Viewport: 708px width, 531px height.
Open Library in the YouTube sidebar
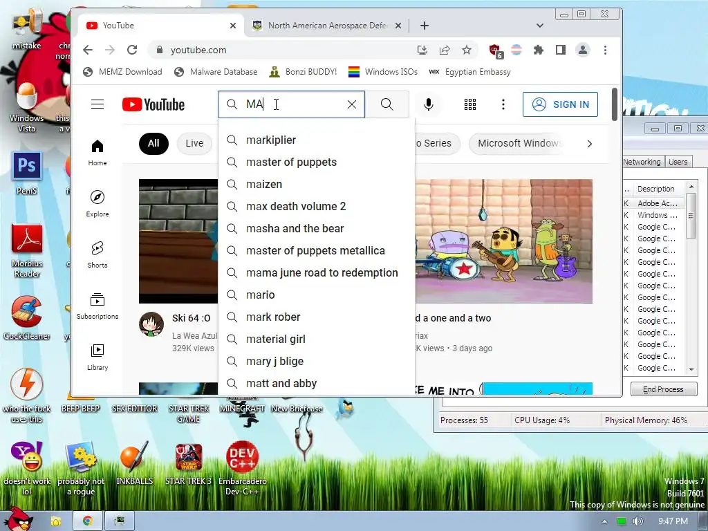[x=97, y=357]
